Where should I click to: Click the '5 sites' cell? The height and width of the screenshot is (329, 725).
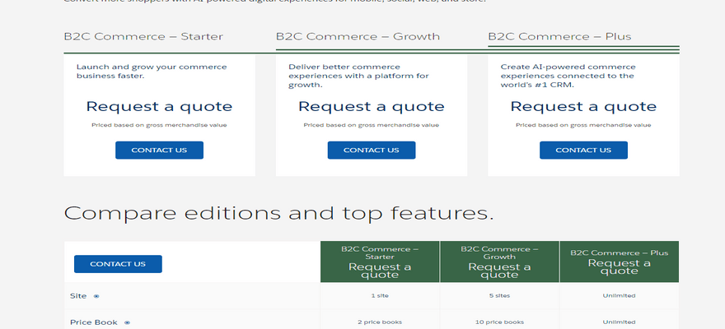click(499, 296)
